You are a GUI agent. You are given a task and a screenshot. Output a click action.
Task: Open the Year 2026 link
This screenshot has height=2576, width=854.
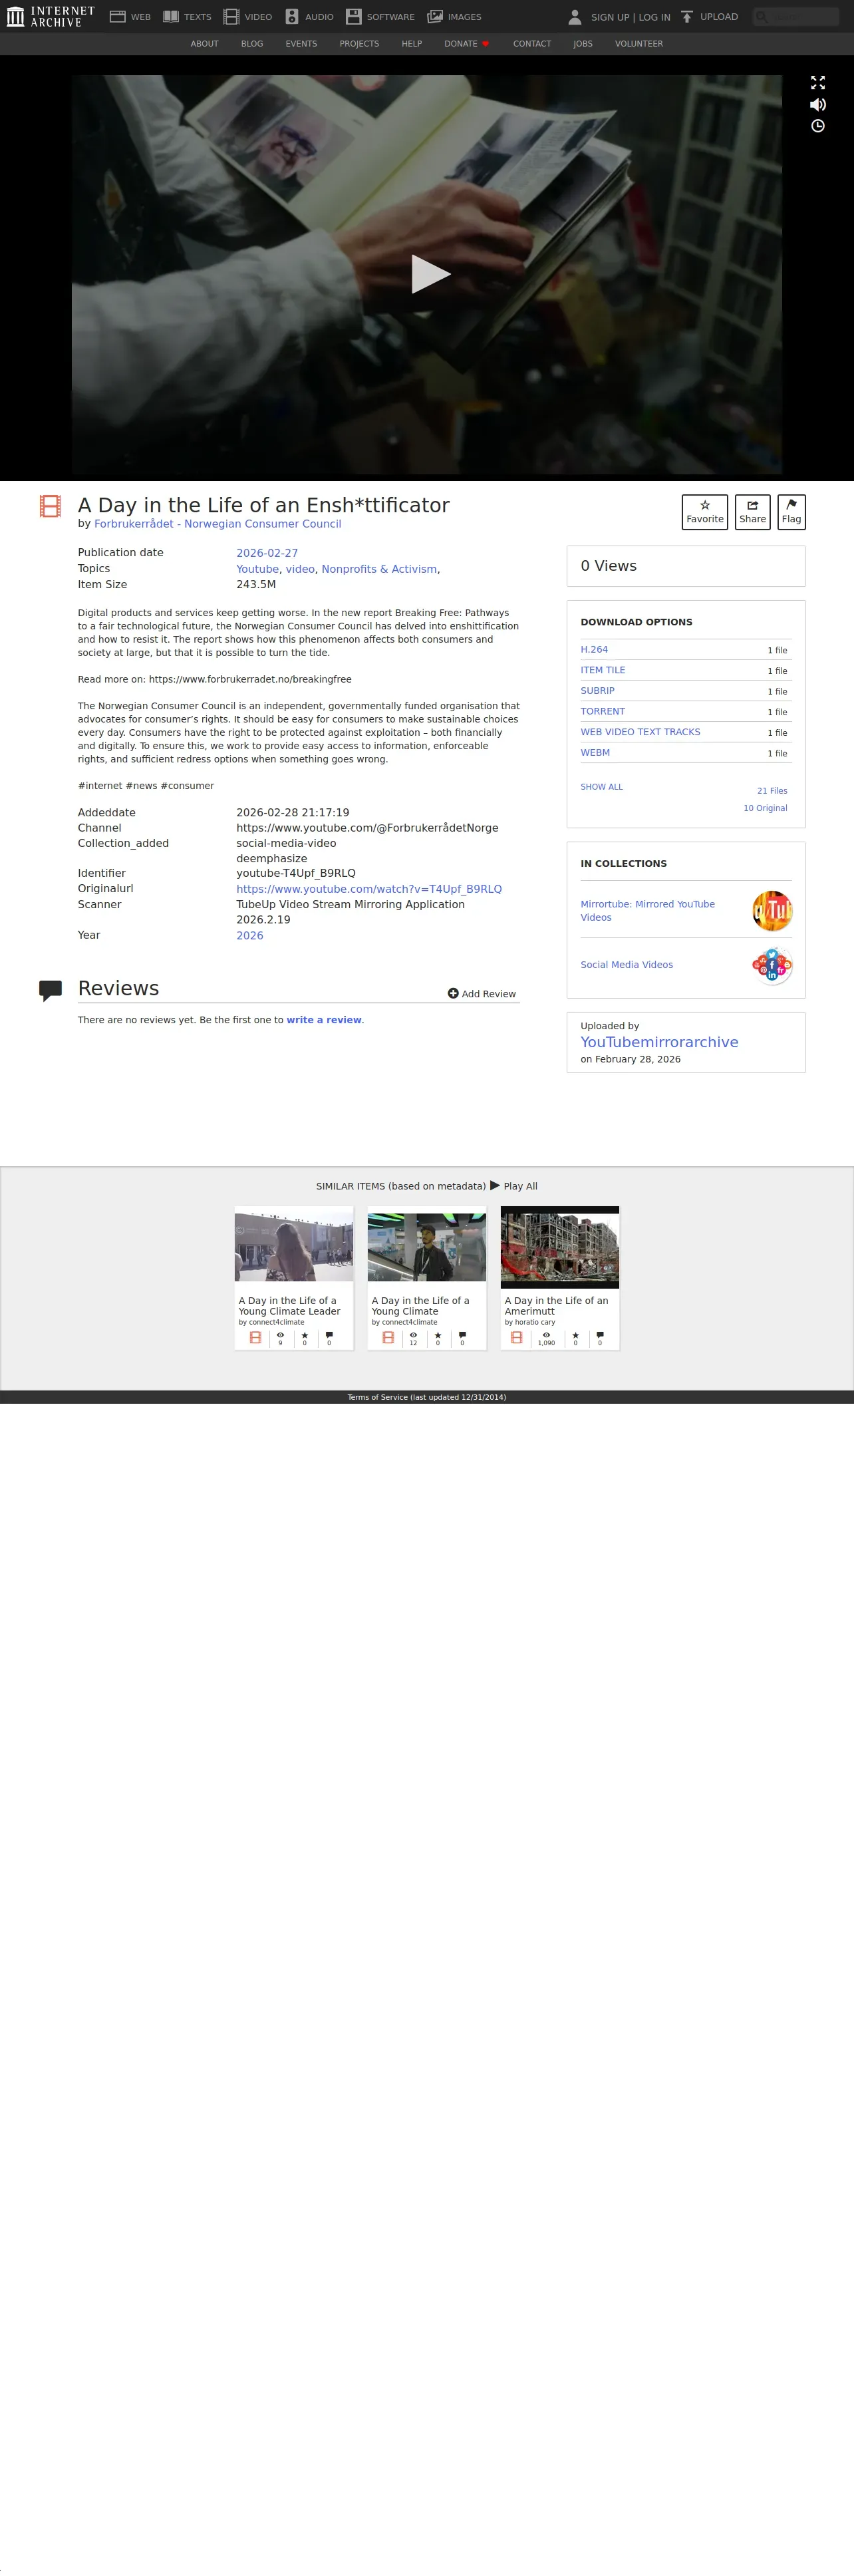click(x=250, y=936)
